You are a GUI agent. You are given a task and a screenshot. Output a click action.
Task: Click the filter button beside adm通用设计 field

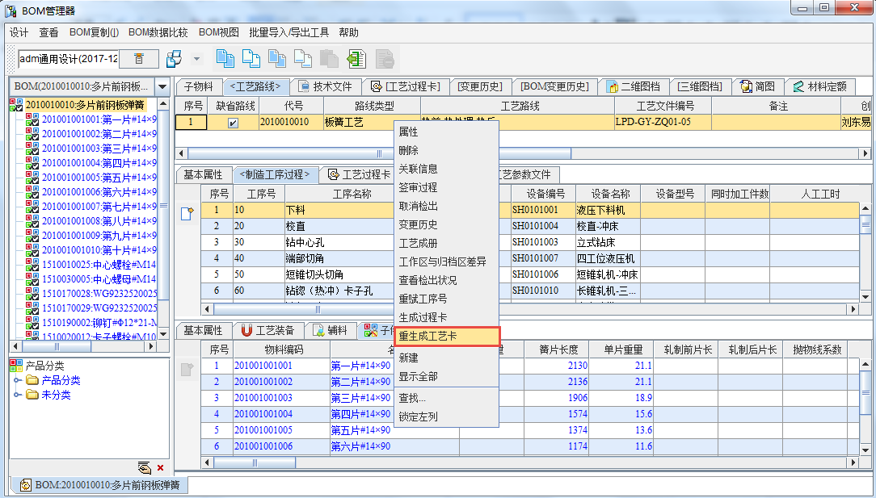pos(139,59)
